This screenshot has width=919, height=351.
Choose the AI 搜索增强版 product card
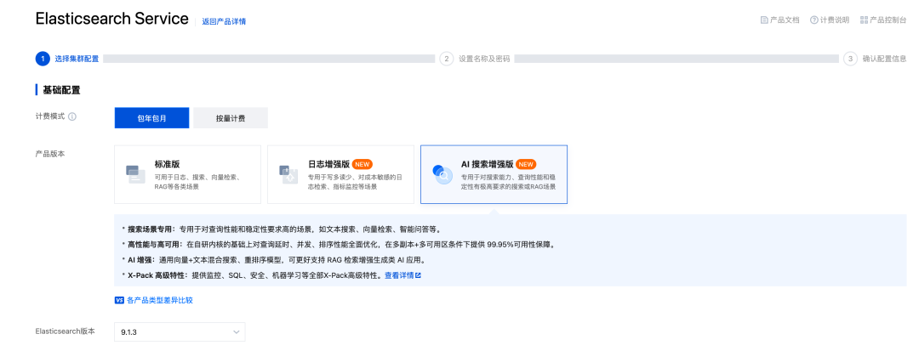tap(494, 174)
